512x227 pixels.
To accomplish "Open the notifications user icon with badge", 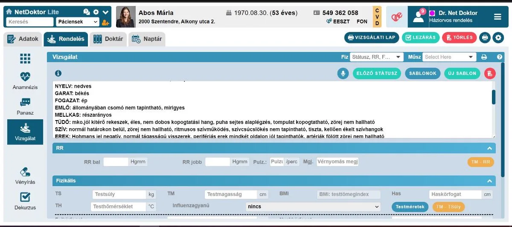I will [x=418, y=17].
